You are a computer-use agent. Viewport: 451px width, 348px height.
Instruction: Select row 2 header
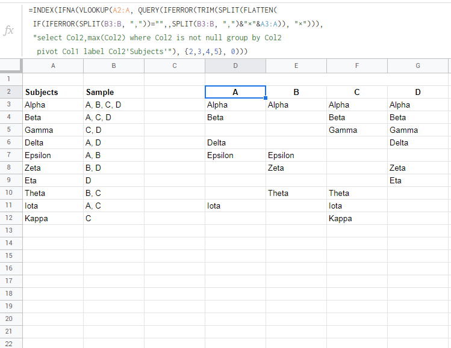[x=8, y=92]
